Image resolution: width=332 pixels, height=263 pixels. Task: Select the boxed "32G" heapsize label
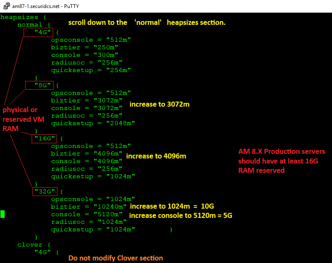(x=45, y=191)
